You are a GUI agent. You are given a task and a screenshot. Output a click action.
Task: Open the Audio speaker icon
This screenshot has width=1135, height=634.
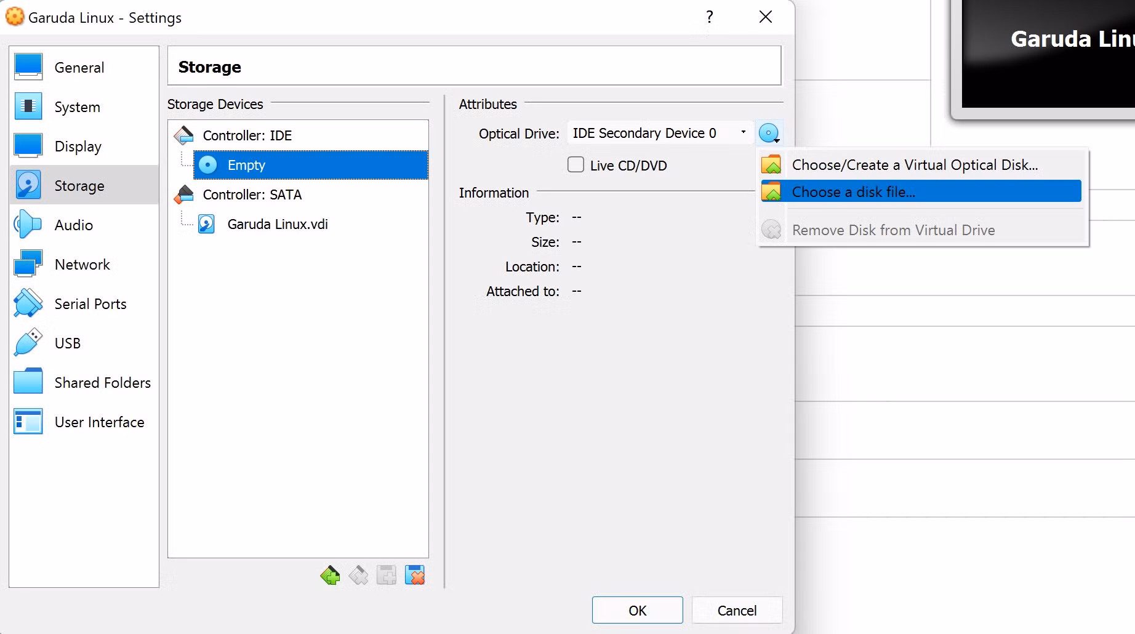point(28,225)
